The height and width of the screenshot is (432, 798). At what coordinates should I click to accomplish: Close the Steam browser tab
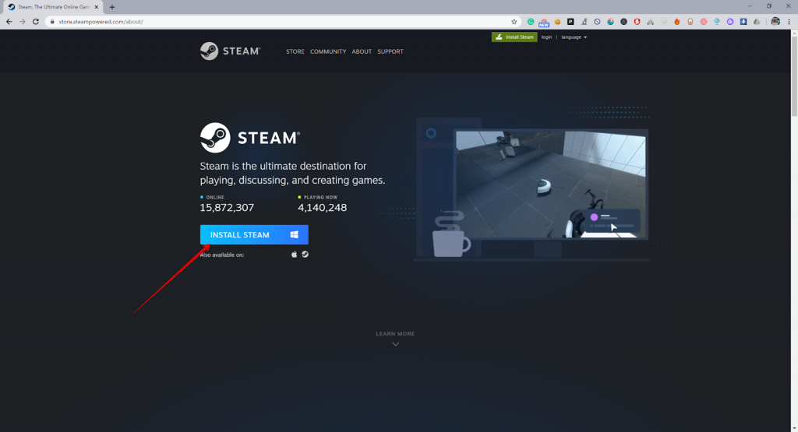(96, 7)
